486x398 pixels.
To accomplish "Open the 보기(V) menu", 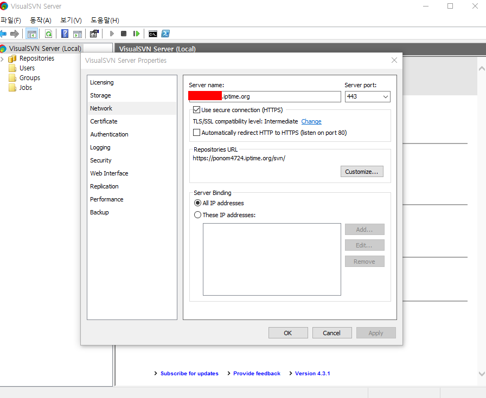I will click(71, 21).
